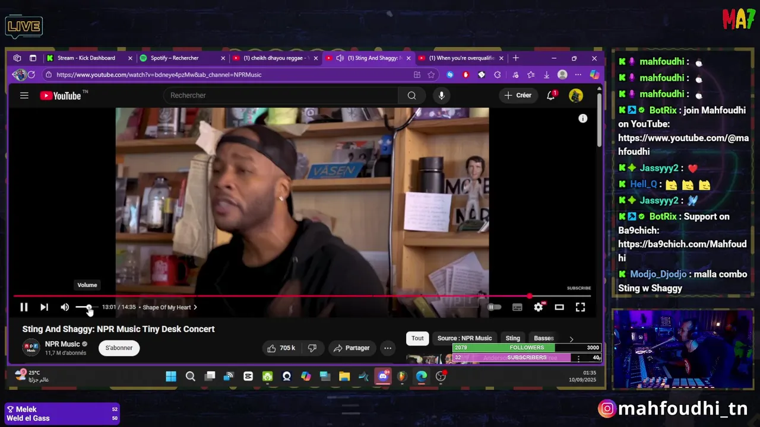Open browser Settings and more ellipsis

[578, 75]
